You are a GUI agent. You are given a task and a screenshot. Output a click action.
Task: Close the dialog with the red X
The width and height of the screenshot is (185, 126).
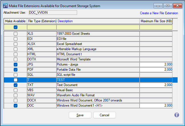(x=178, y=6)
